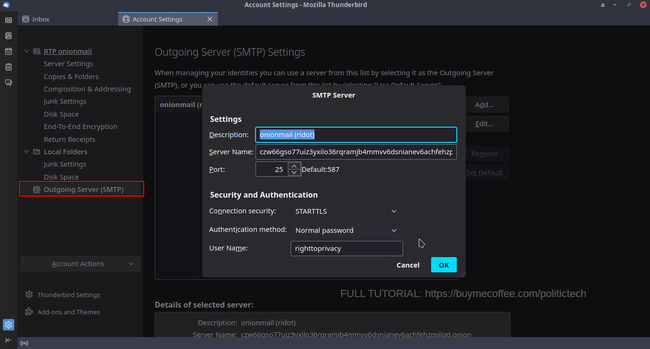
Task: Collapse the RTP onionmail account tree
Action: pos(27,51)
